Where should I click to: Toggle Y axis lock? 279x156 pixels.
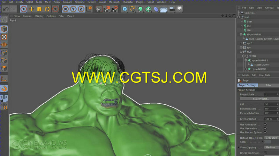[x=73, y=9]
